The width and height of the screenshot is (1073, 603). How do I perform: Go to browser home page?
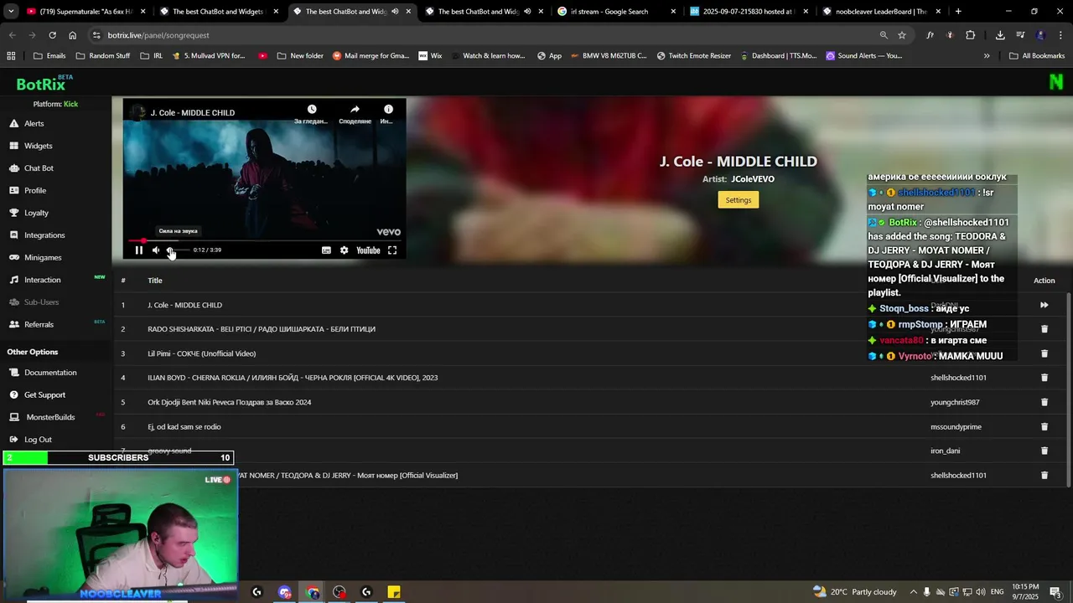coord(72,35)
